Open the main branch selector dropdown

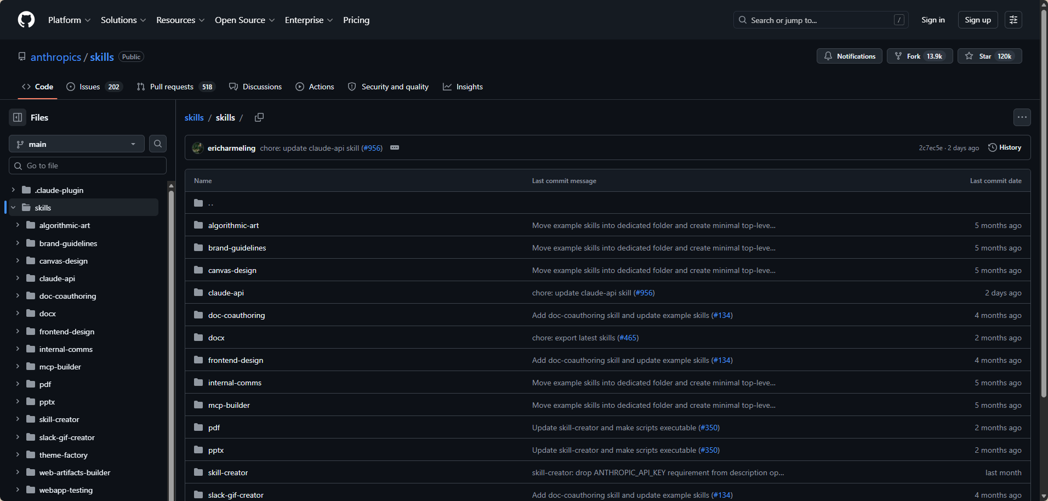77,144
